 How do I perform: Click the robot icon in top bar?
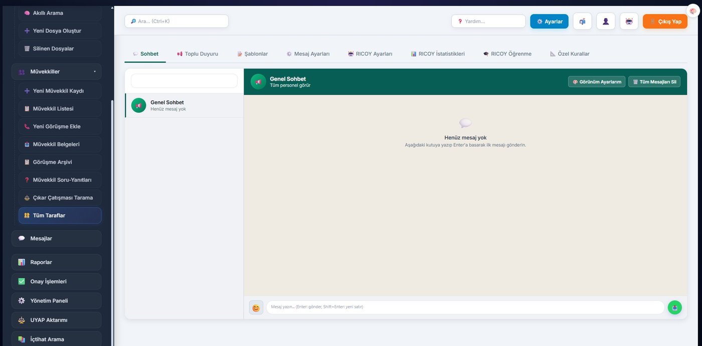[x=629, y=22]
